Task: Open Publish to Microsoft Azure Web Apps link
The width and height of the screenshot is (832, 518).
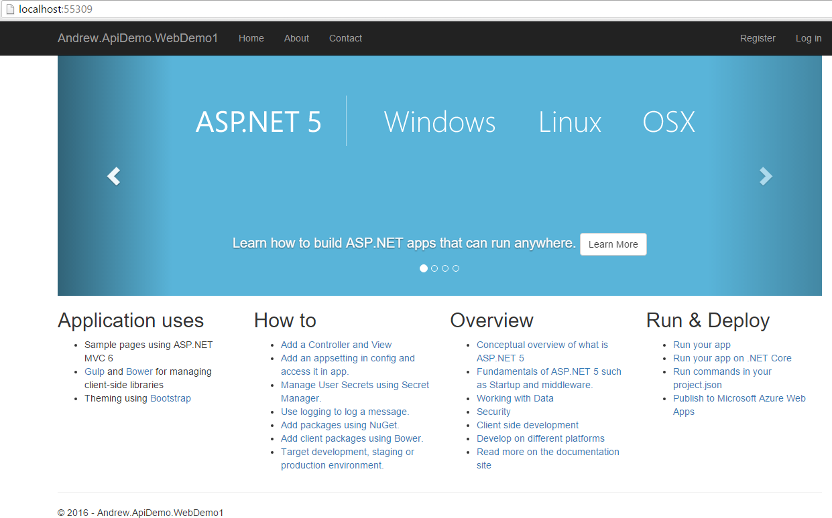Action: pyautogui.click(x=739, y=398)
